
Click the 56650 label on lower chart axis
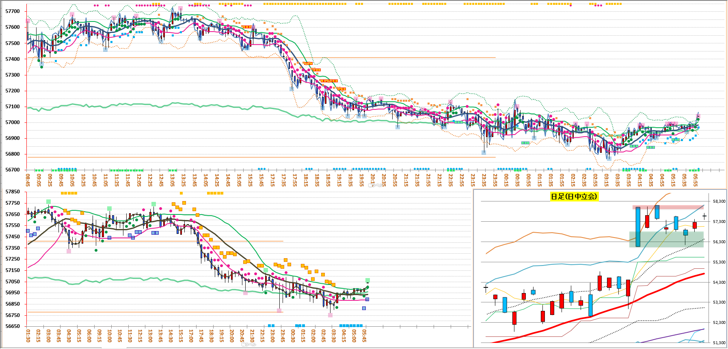[12, 326]
